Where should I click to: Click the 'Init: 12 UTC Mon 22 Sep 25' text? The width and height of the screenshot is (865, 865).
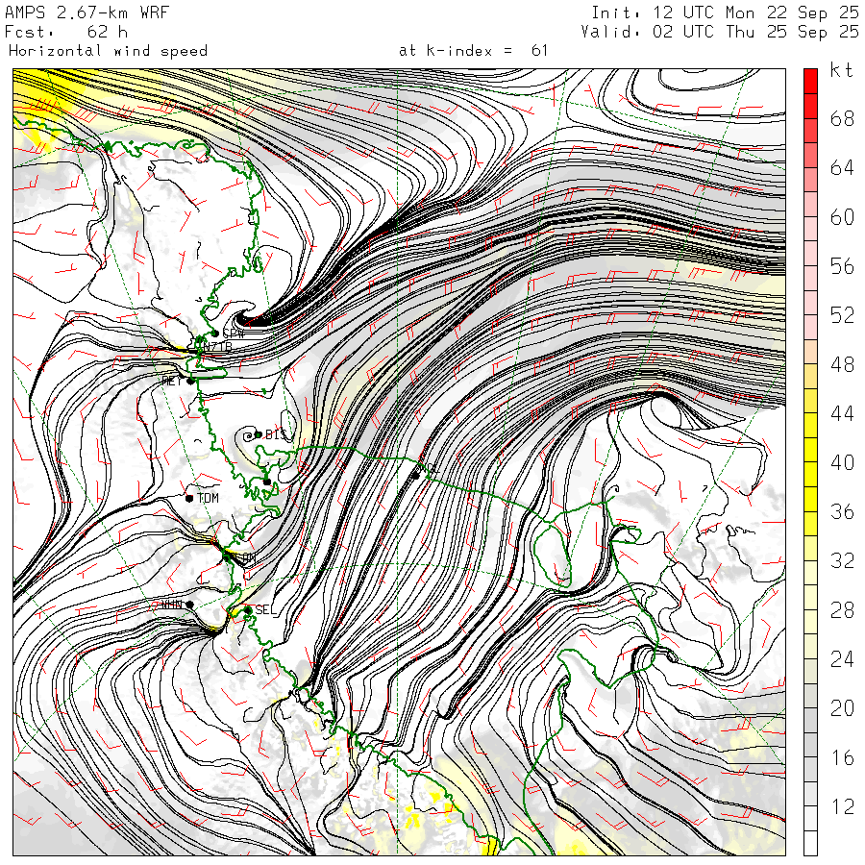tap(724, 12)
